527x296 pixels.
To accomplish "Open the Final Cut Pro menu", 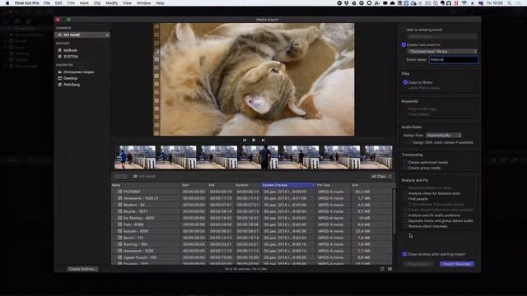I will (26, 3).
